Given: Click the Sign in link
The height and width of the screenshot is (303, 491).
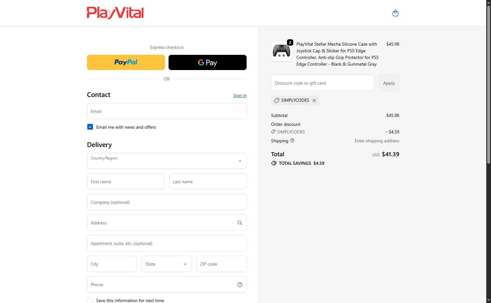Looking at the screenshot, I should tap(240, 95).
